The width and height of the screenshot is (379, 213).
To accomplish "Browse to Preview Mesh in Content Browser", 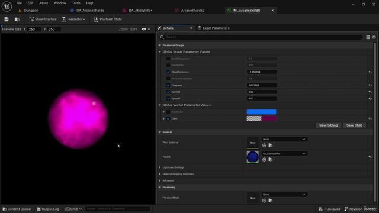I will (x=271, y=201).
